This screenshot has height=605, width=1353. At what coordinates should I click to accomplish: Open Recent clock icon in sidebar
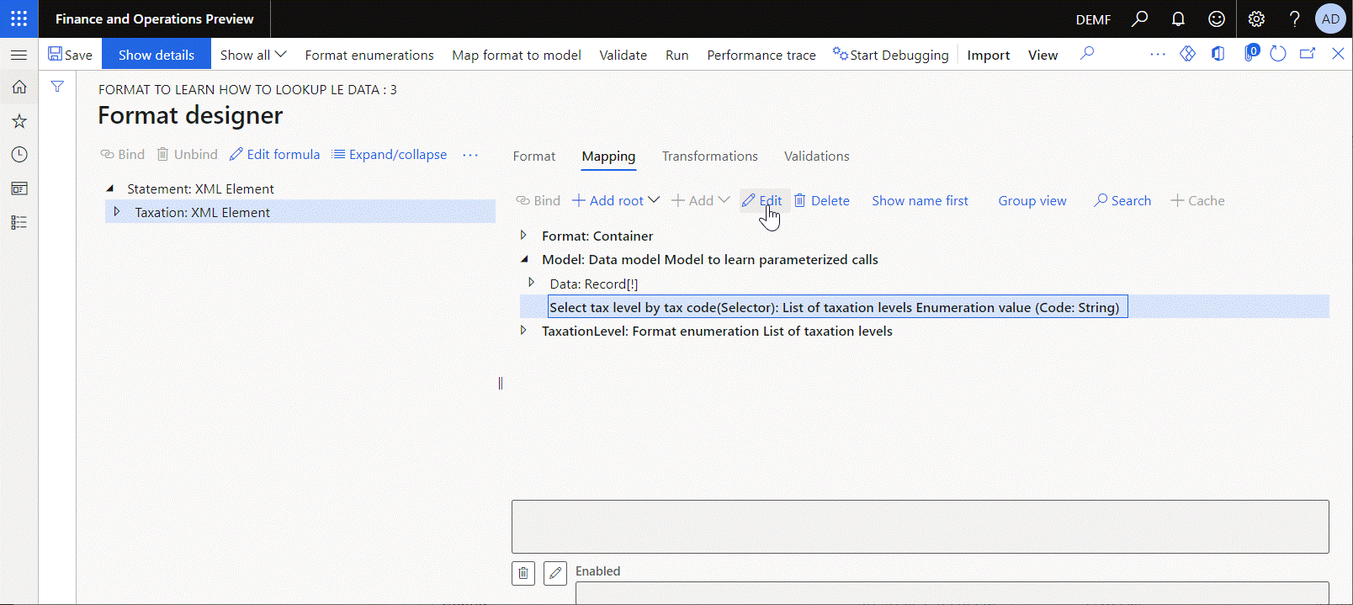pyautogui.click(x=19, y=155)
